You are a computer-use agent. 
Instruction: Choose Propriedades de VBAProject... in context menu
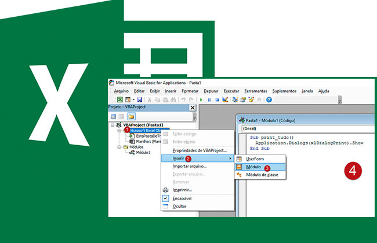coord(198,150)
